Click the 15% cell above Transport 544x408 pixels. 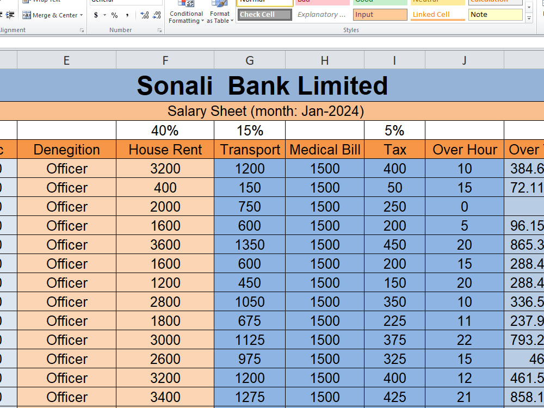coord(250,131)
